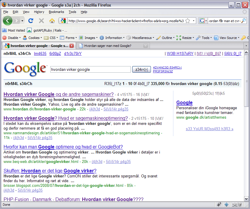Close the 'Hvordan søger man med Google?' tab
Viewport: 250px width, 209px height.
(145, 46)
